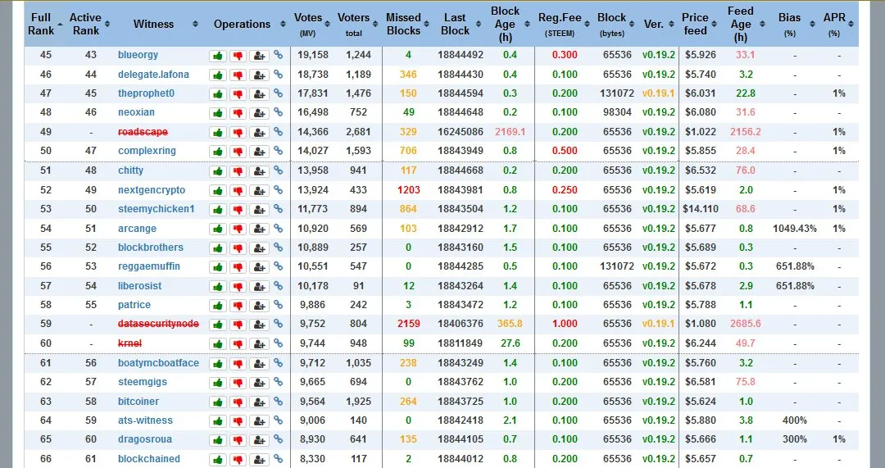Viewport: 885px width, 468px height.
Task: Open datasecuritynode witness link
Action: coord(159,324)
